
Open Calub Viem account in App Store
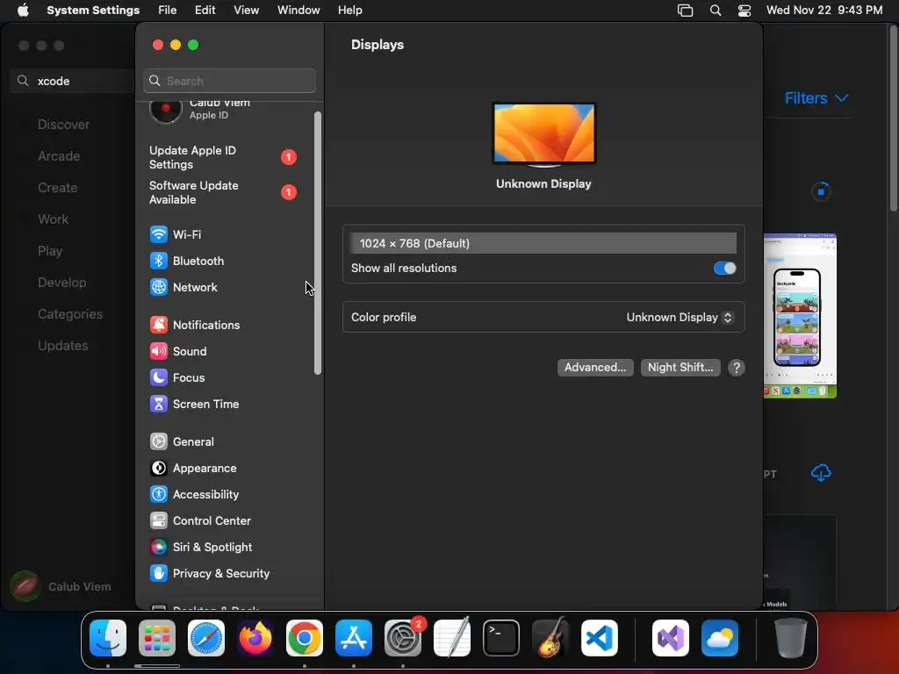[61, 586]
